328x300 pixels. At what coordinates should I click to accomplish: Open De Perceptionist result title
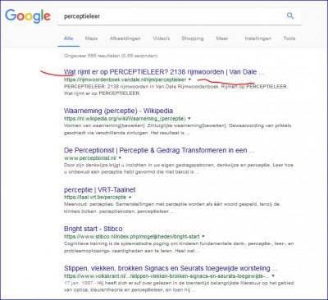coord(159,150)
